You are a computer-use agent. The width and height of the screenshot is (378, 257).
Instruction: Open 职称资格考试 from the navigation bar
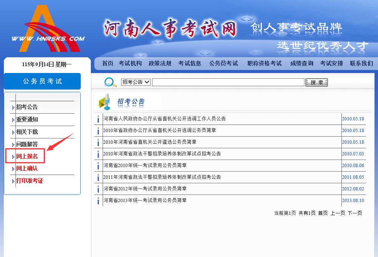(264, 64)
